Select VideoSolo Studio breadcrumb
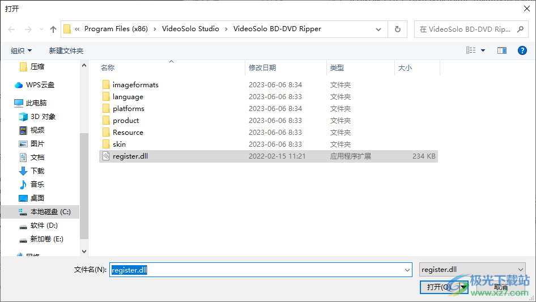Viewport: 536px width, 302px height. pyautogui.click(x=190, y=29)
